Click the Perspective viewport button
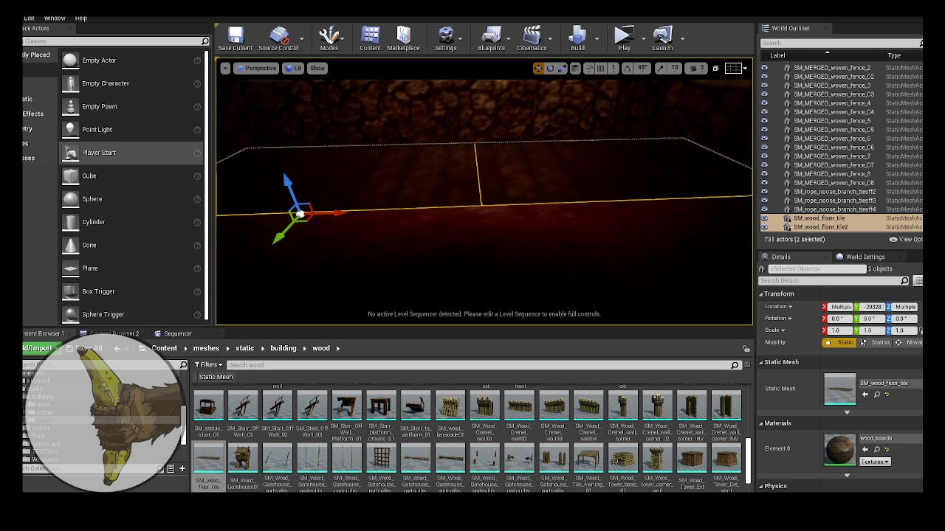 coord(255,68)
